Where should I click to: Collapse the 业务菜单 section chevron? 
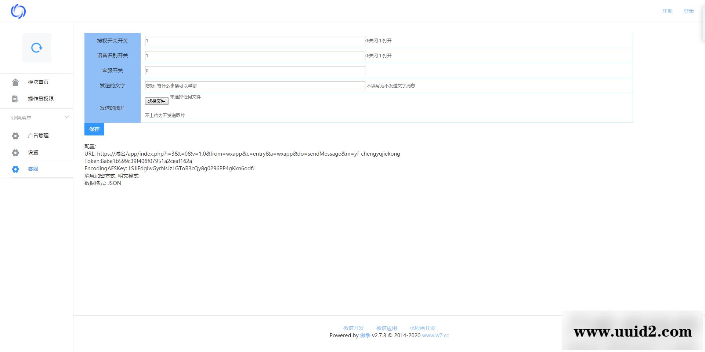(x=66, y=117)
